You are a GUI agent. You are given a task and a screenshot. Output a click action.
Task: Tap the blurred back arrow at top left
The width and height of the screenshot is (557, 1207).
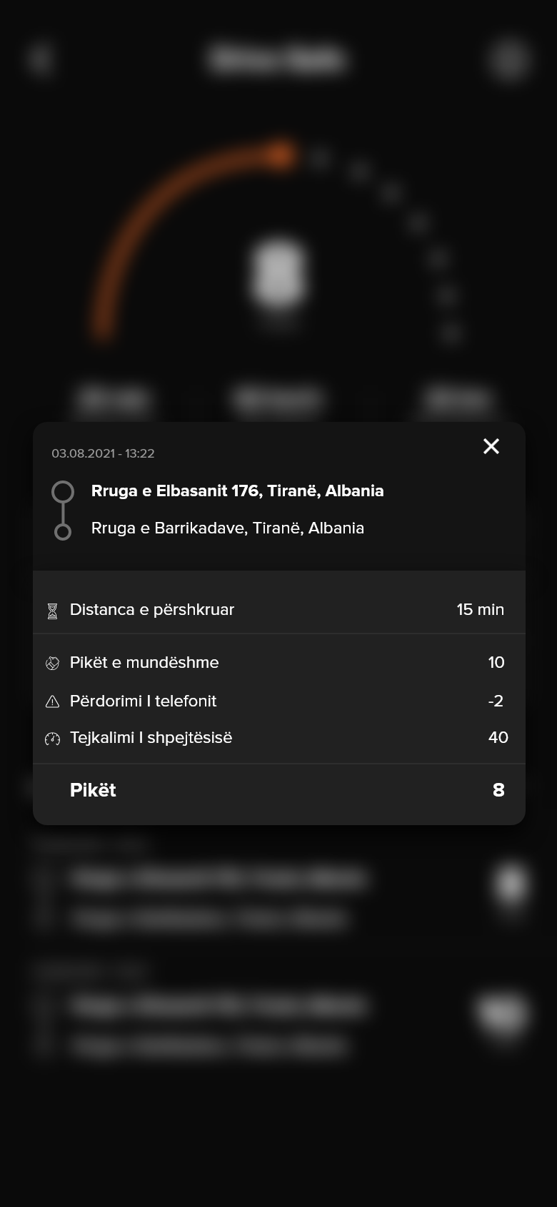41,58
